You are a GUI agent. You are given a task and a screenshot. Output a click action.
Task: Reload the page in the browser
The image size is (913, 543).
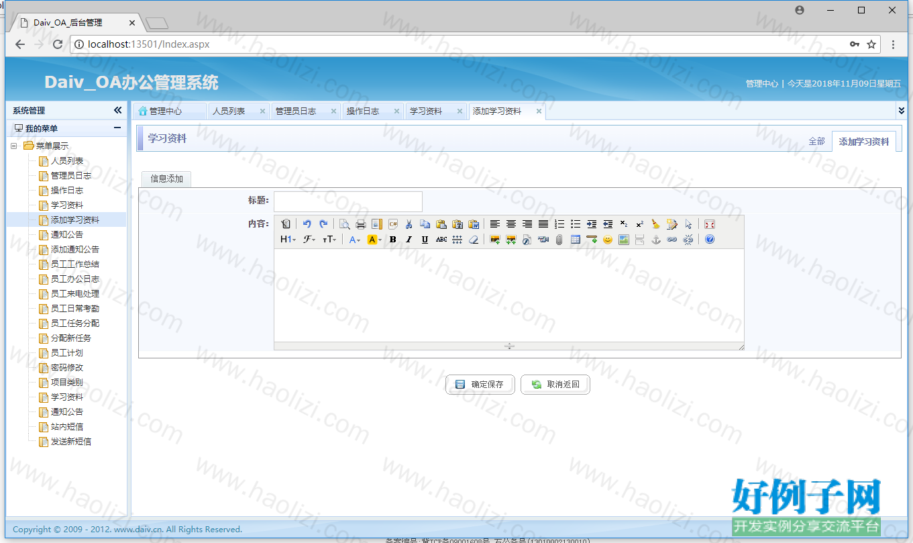click(58, 44)
